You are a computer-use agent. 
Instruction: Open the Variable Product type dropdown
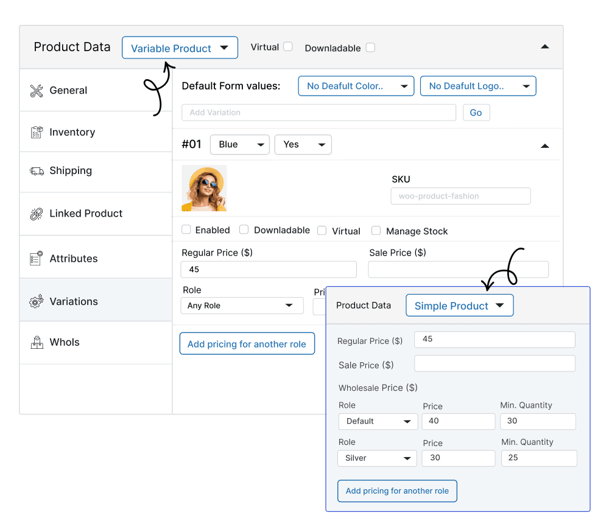(x=180, y=47)
